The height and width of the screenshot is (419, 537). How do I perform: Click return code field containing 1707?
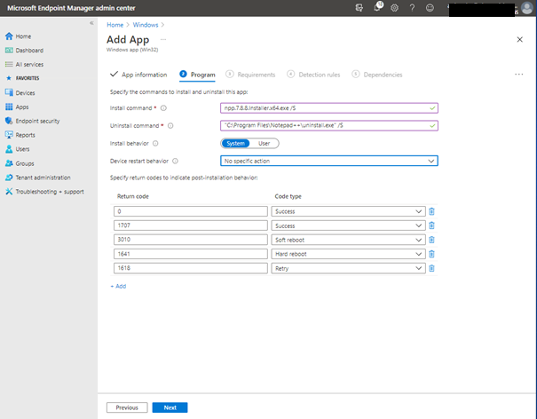[x=191, y=225]
